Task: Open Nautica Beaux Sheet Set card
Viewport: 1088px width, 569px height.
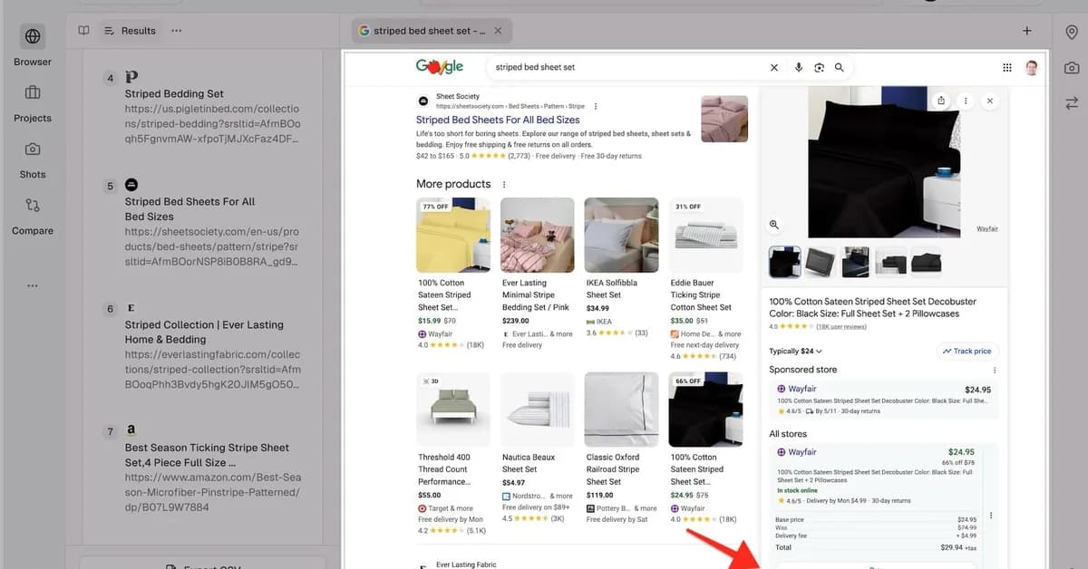Action: click(538, 448)
